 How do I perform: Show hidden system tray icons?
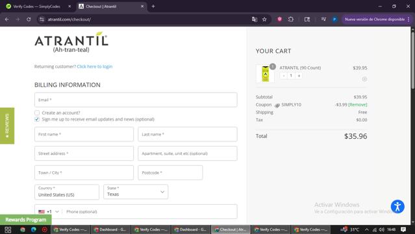366,229
